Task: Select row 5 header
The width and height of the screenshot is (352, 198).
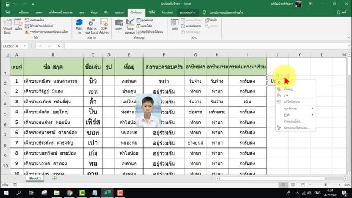Action: [5, 112]
